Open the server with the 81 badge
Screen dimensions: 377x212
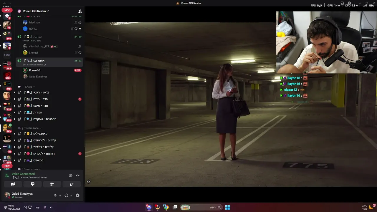(7, 148)
